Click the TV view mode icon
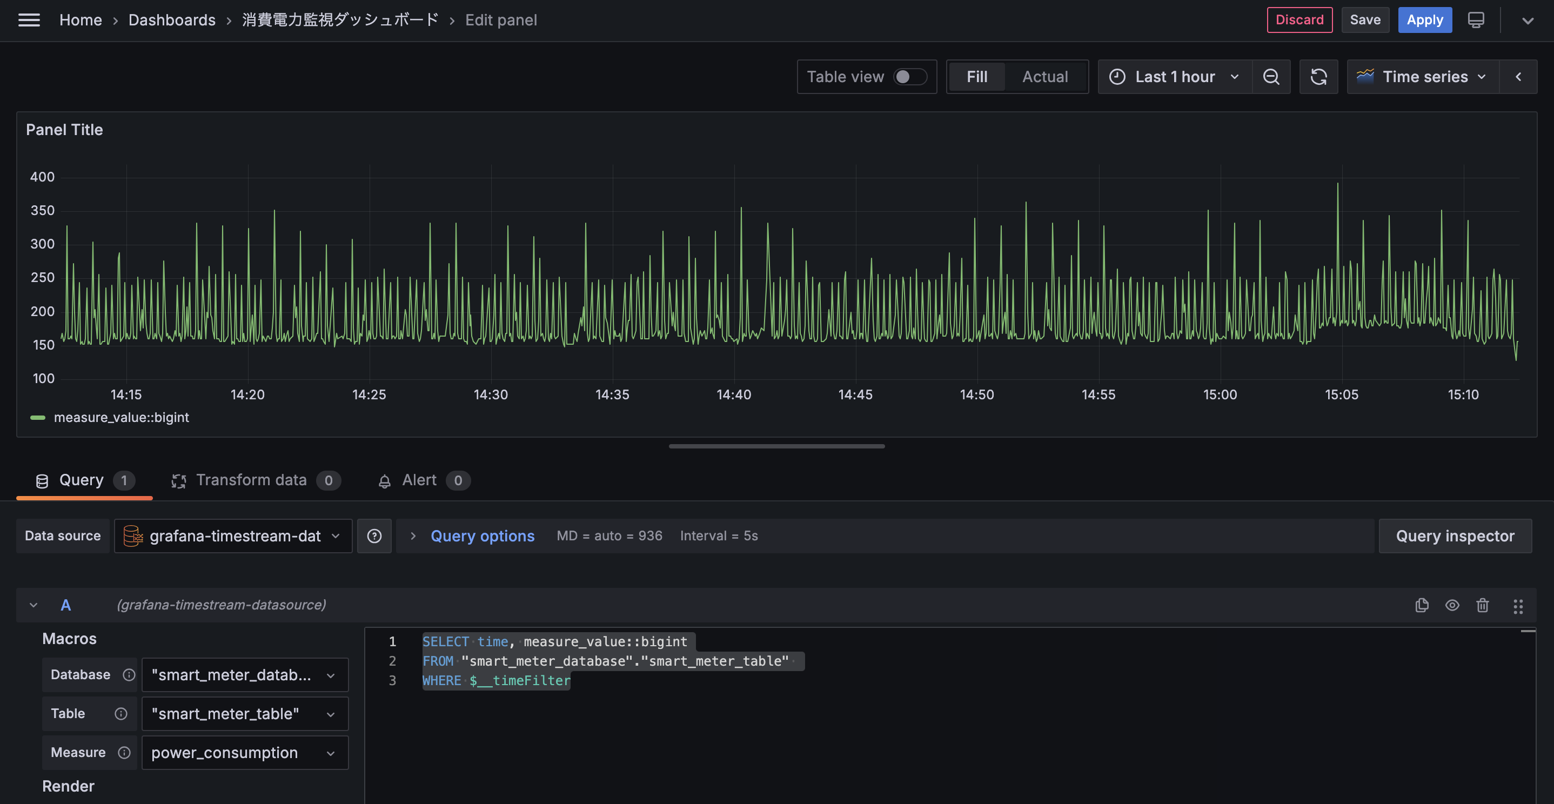1554x804 pixels. coord(1476,20)
